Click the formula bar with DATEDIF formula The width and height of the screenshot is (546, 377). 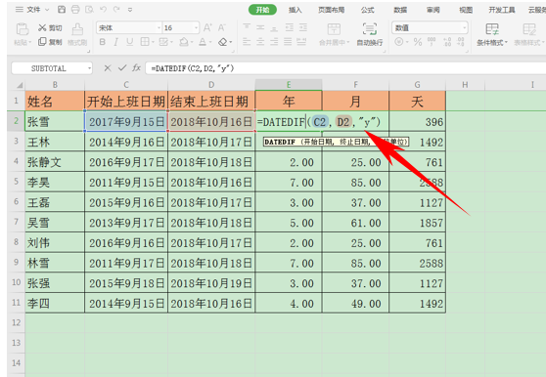tap(345, 68)
